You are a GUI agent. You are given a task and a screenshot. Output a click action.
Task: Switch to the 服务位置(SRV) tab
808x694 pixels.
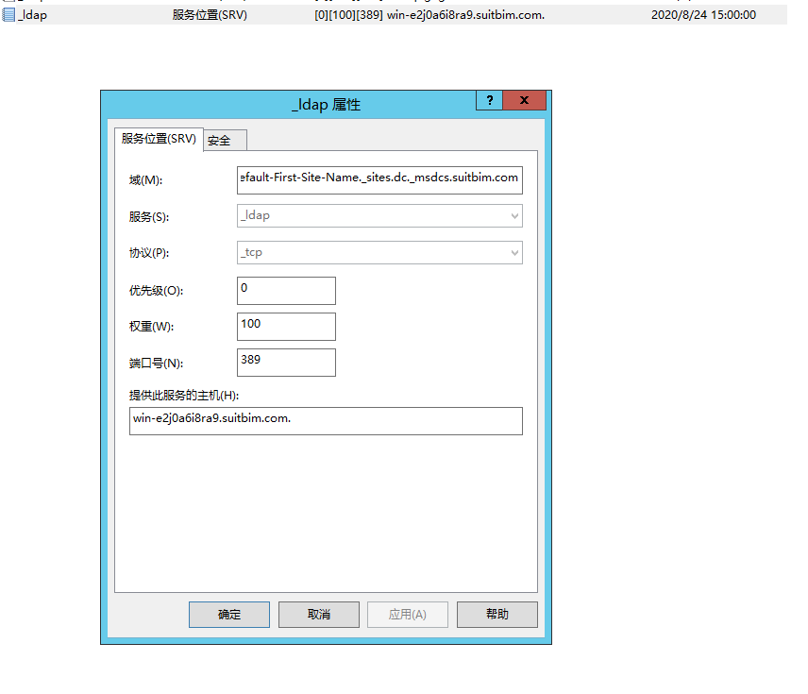tap(159, 139)
